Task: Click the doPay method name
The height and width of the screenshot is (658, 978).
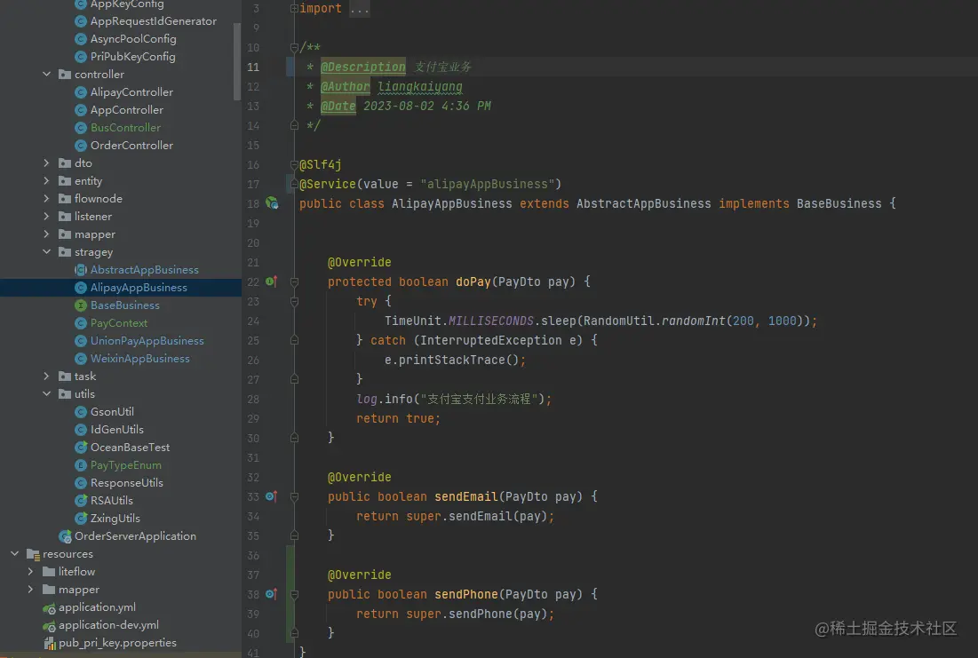Action: pos(473,281)
